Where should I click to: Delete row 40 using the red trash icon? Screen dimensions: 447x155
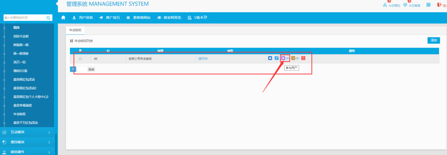(x=303, y=58)
